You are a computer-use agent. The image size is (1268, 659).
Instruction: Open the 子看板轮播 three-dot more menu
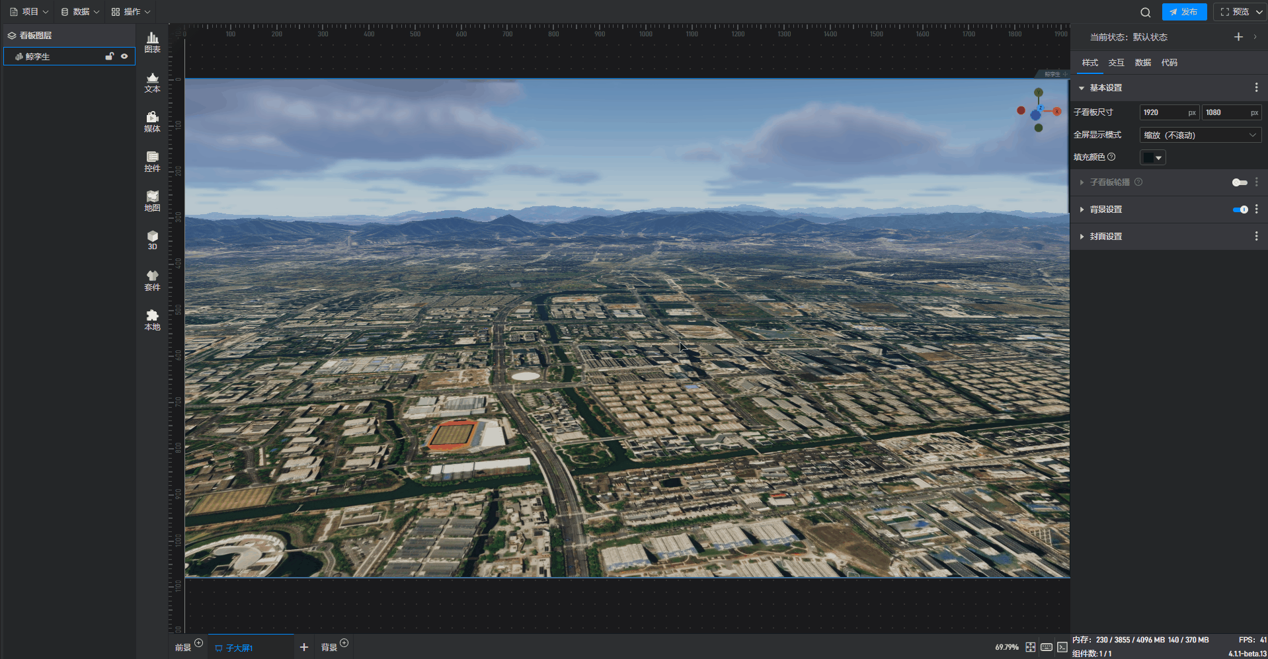[1256, 182]
